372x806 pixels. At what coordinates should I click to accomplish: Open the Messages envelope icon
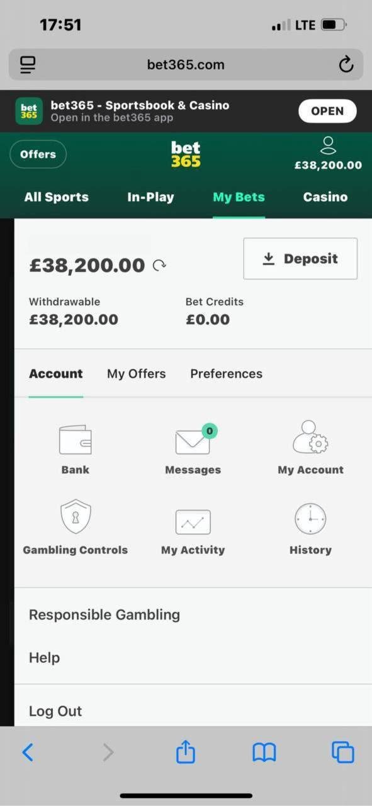[x=193, y=440]
